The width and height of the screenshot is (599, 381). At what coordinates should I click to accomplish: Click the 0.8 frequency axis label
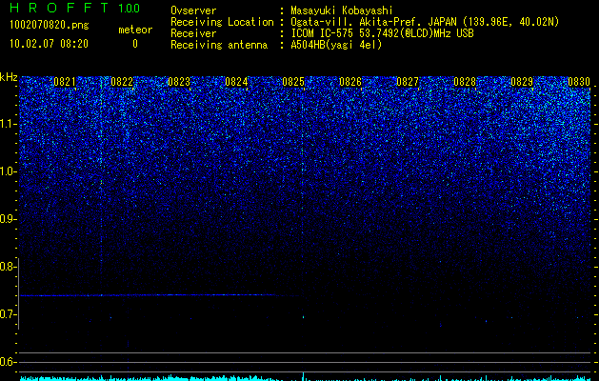(8, 267)
